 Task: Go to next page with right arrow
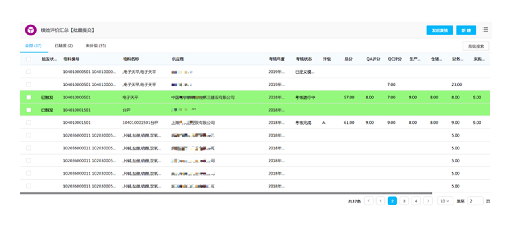click(428, 201)
